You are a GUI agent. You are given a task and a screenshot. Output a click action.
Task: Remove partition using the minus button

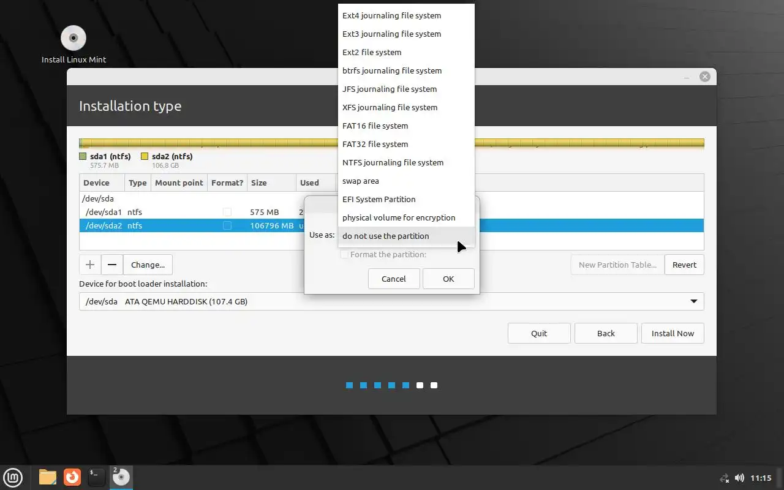tap(112, 265)
